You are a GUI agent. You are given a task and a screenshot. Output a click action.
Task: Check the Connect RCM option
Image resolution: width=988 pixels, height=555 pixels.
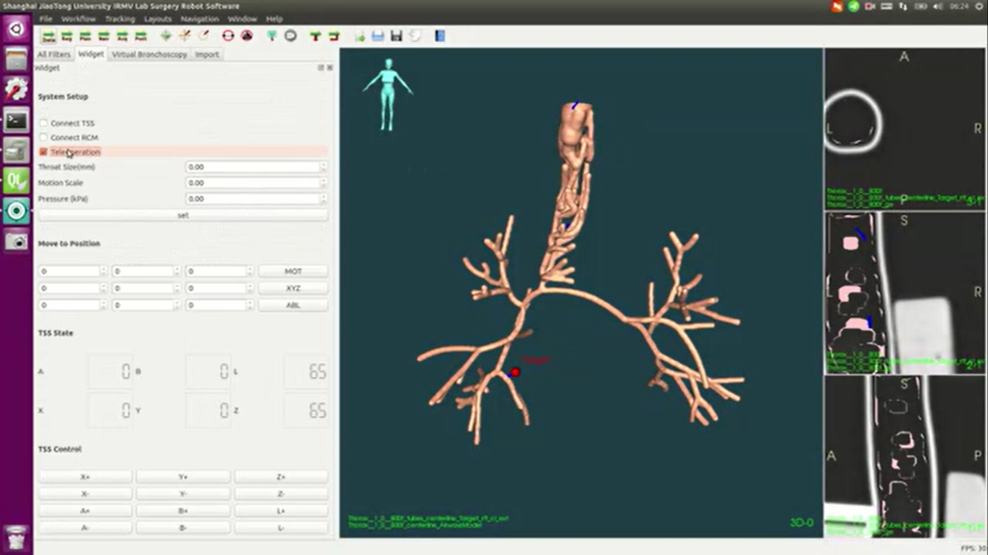(x=44, y=137)
